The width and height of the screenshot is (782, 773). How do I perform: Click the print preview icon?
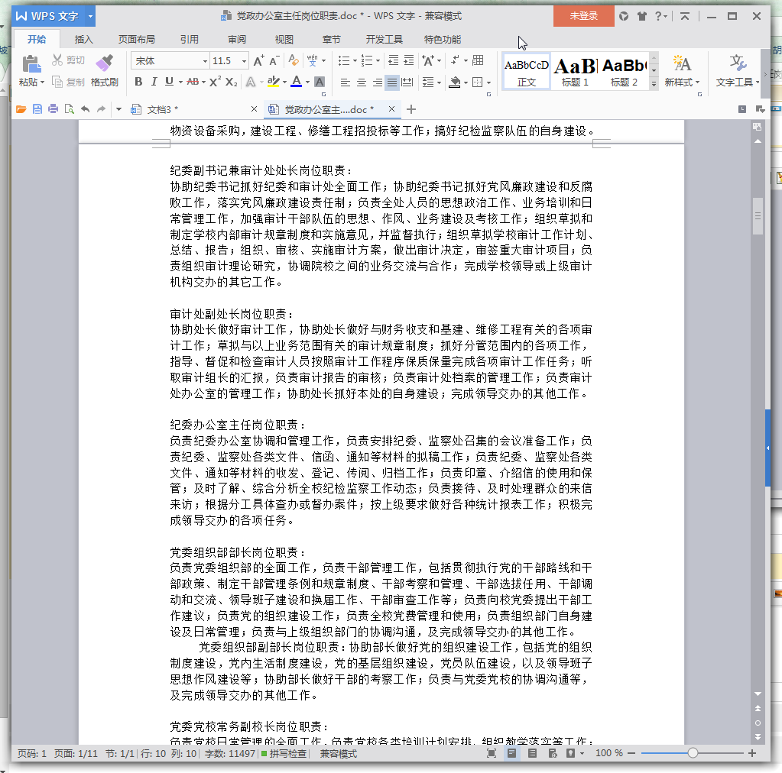tap(70, 109)
